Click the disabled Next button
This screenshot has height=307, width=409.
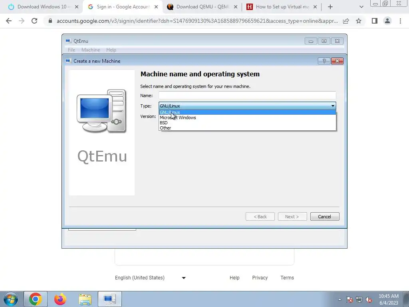(x=292, y=216)
